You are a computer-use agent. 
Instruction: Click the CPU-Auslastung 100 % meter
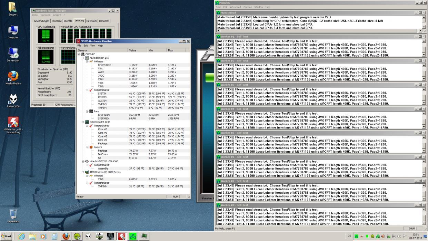[x=46, y=36]
